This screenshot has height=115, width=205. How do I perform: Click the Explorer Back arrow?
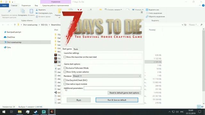3,25
